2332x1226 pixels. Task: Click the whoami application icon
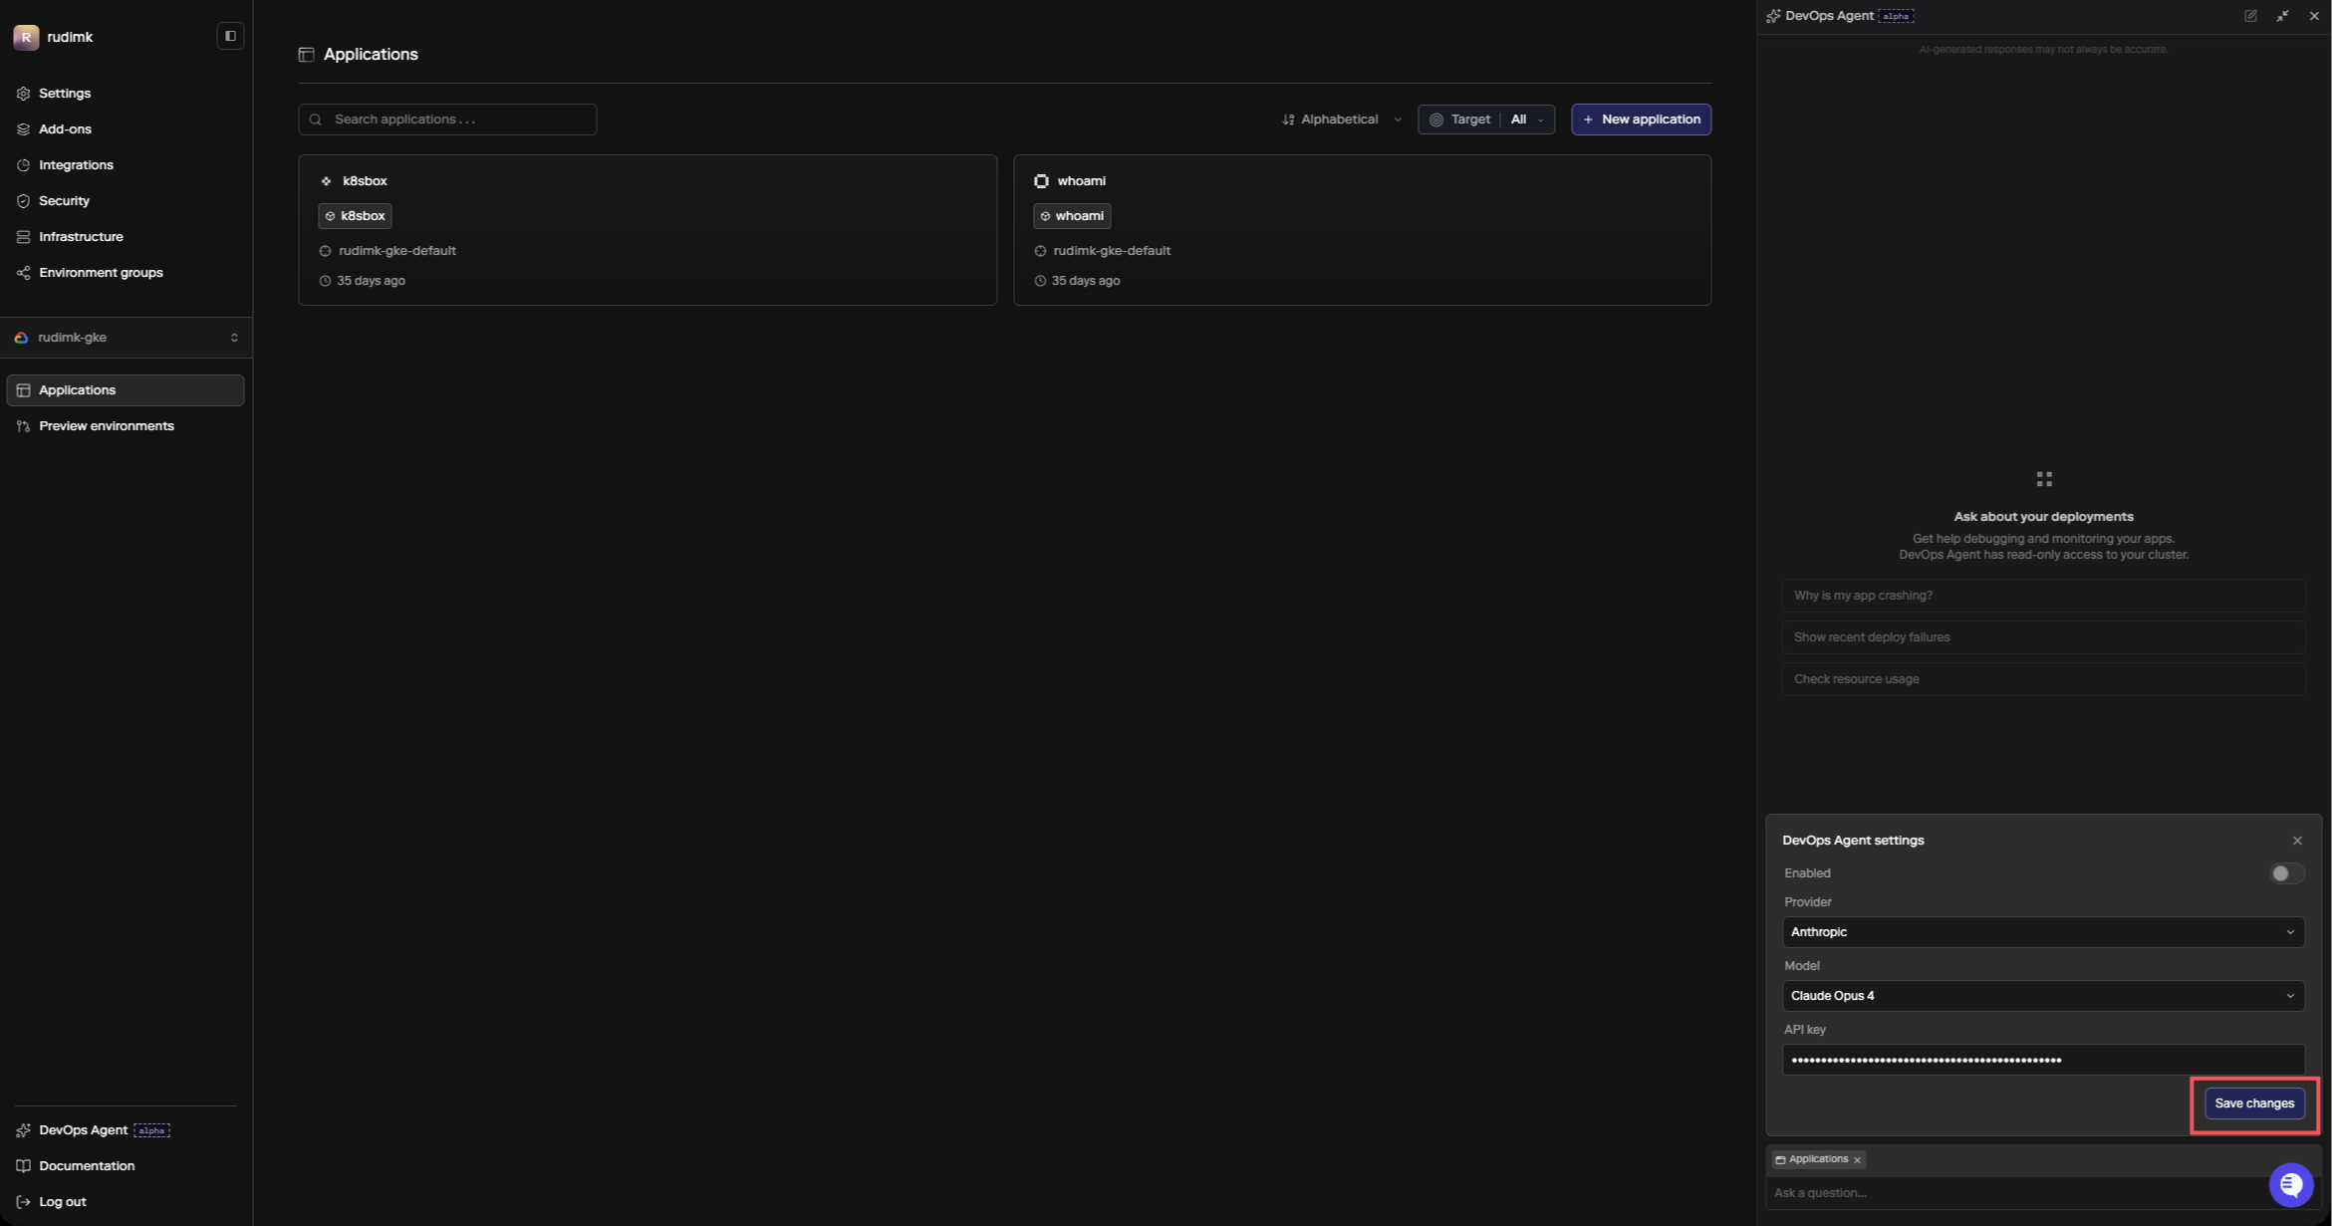point(1041,181)
